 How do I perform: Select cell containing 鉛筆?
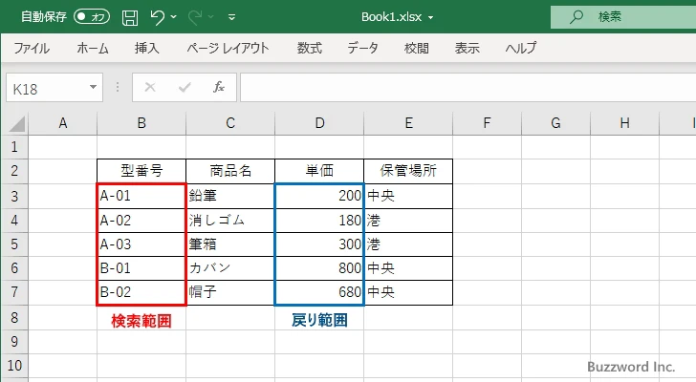230,196
